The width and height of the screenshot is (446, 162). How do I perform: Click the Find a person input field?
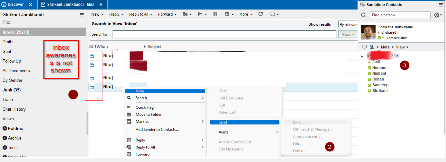[400, 15]
